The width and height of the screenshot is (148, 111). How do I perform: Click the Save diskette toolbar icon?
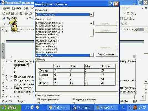pos(12,13)
